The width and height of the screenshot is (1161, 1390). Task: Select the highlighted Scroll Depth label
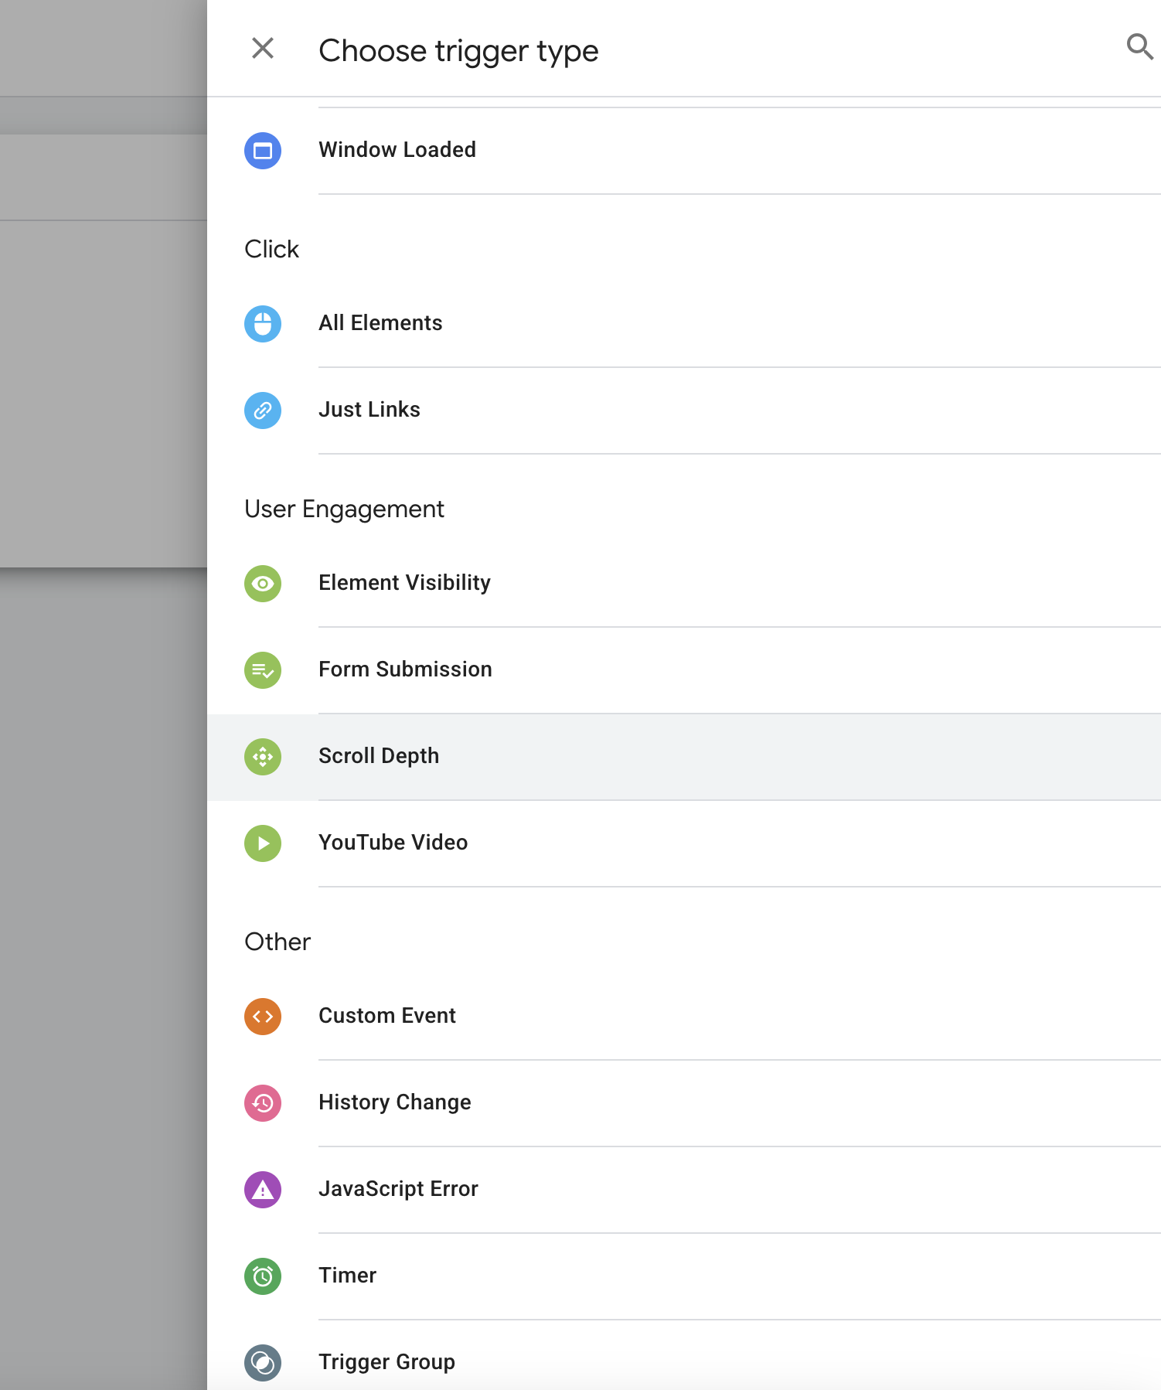[379, 756]
